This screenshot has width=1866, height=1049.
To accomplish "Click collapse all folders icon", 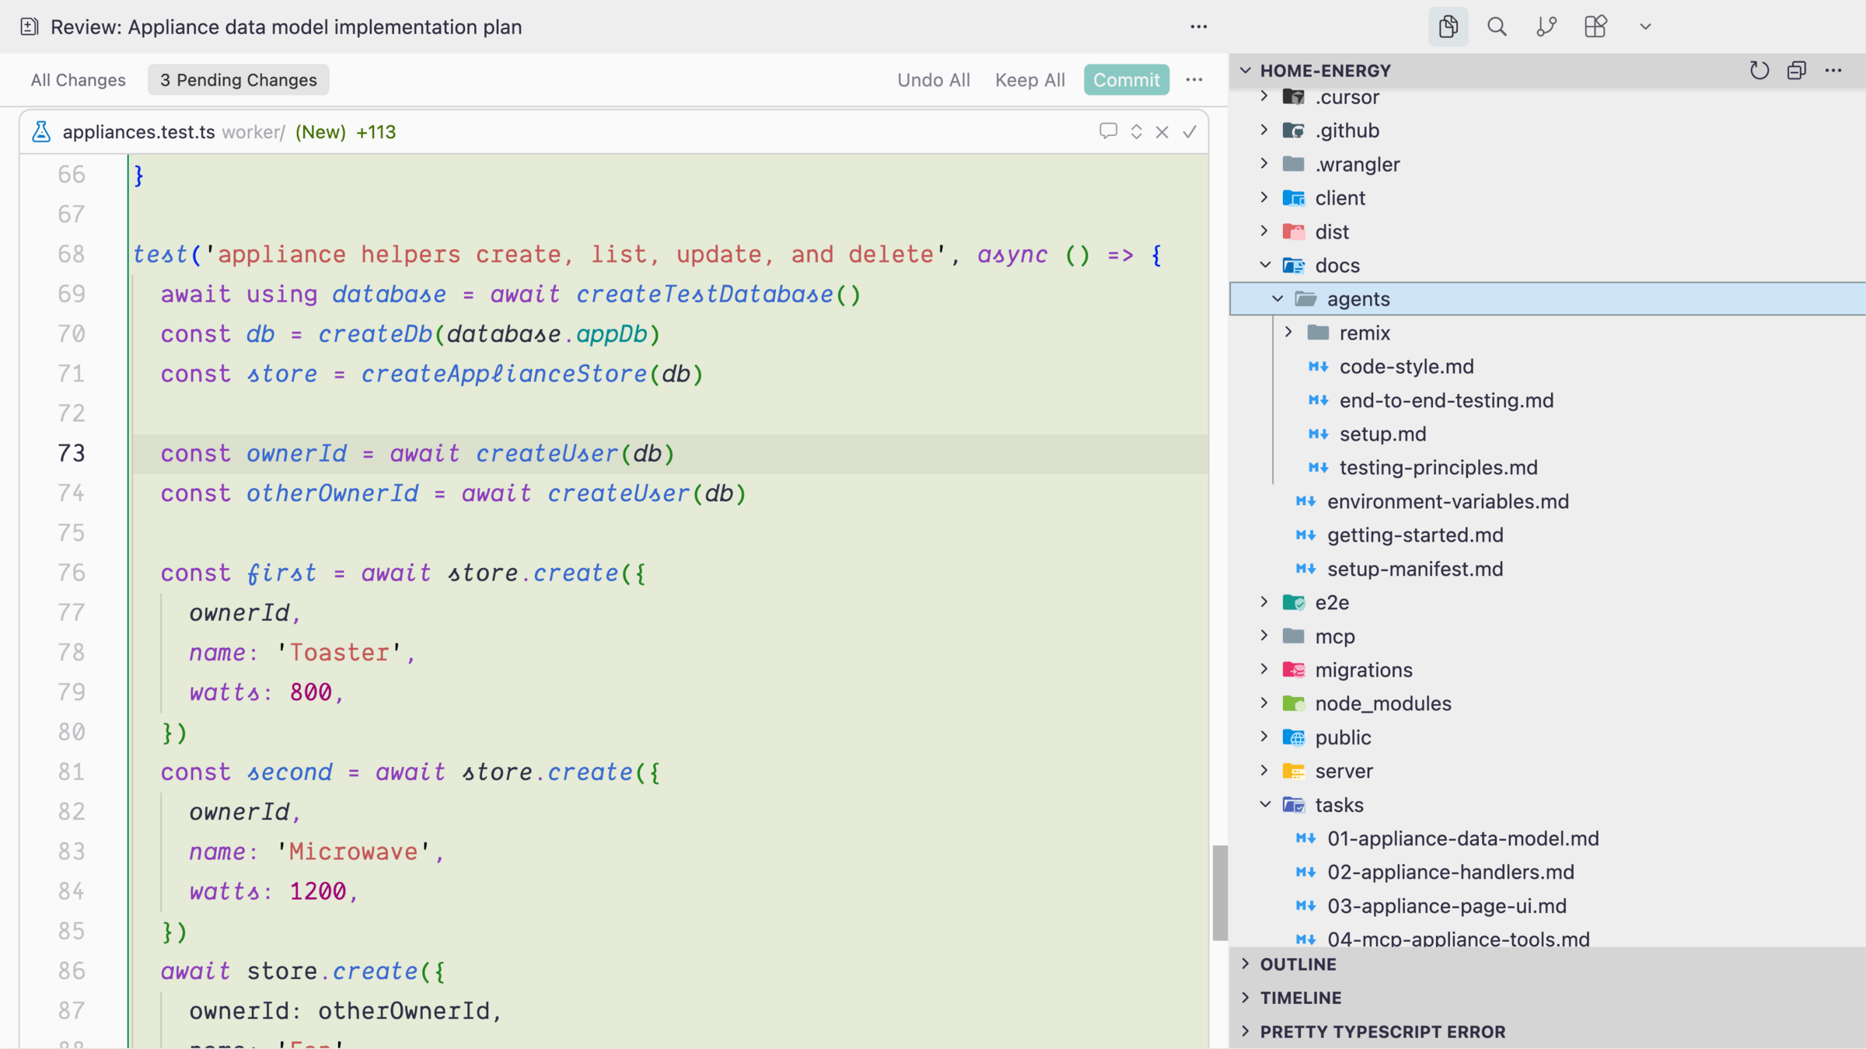I will (1796, 70).
